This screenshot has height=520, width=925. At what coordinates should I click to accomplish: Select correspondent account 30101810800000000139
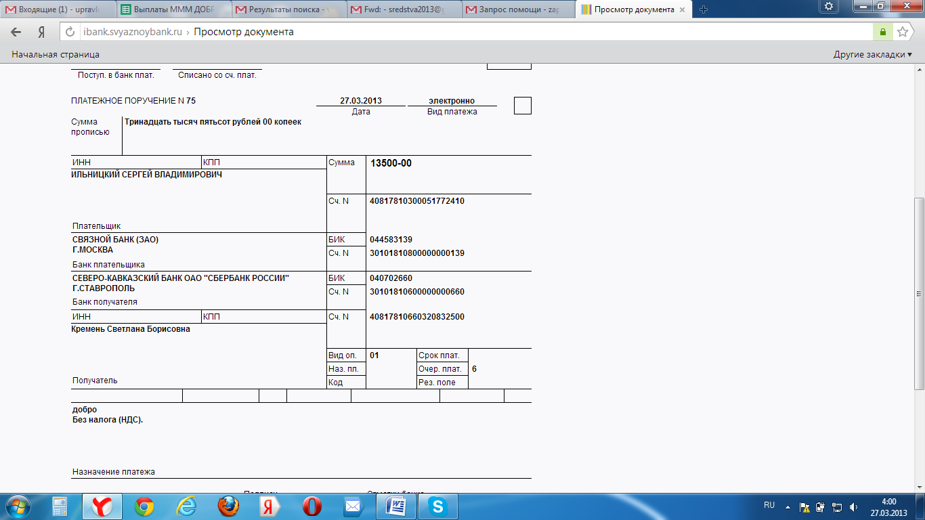pos(417,253)
